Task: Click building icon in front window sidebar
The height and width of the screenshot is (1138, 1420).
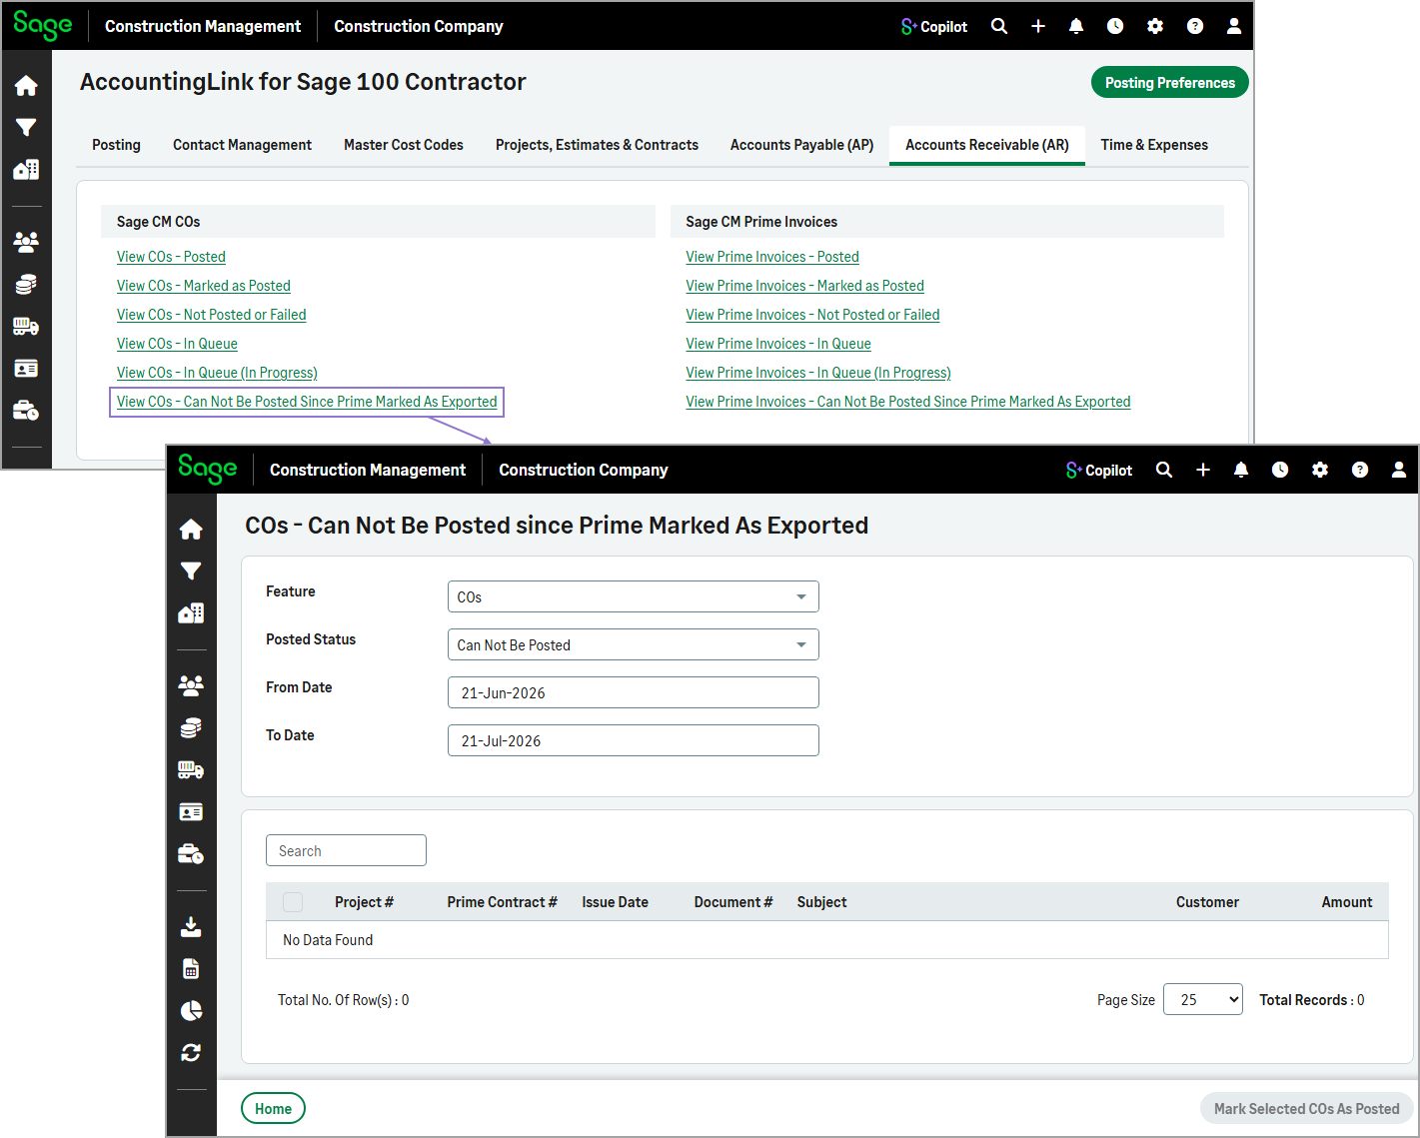Action: click(191, 613)
